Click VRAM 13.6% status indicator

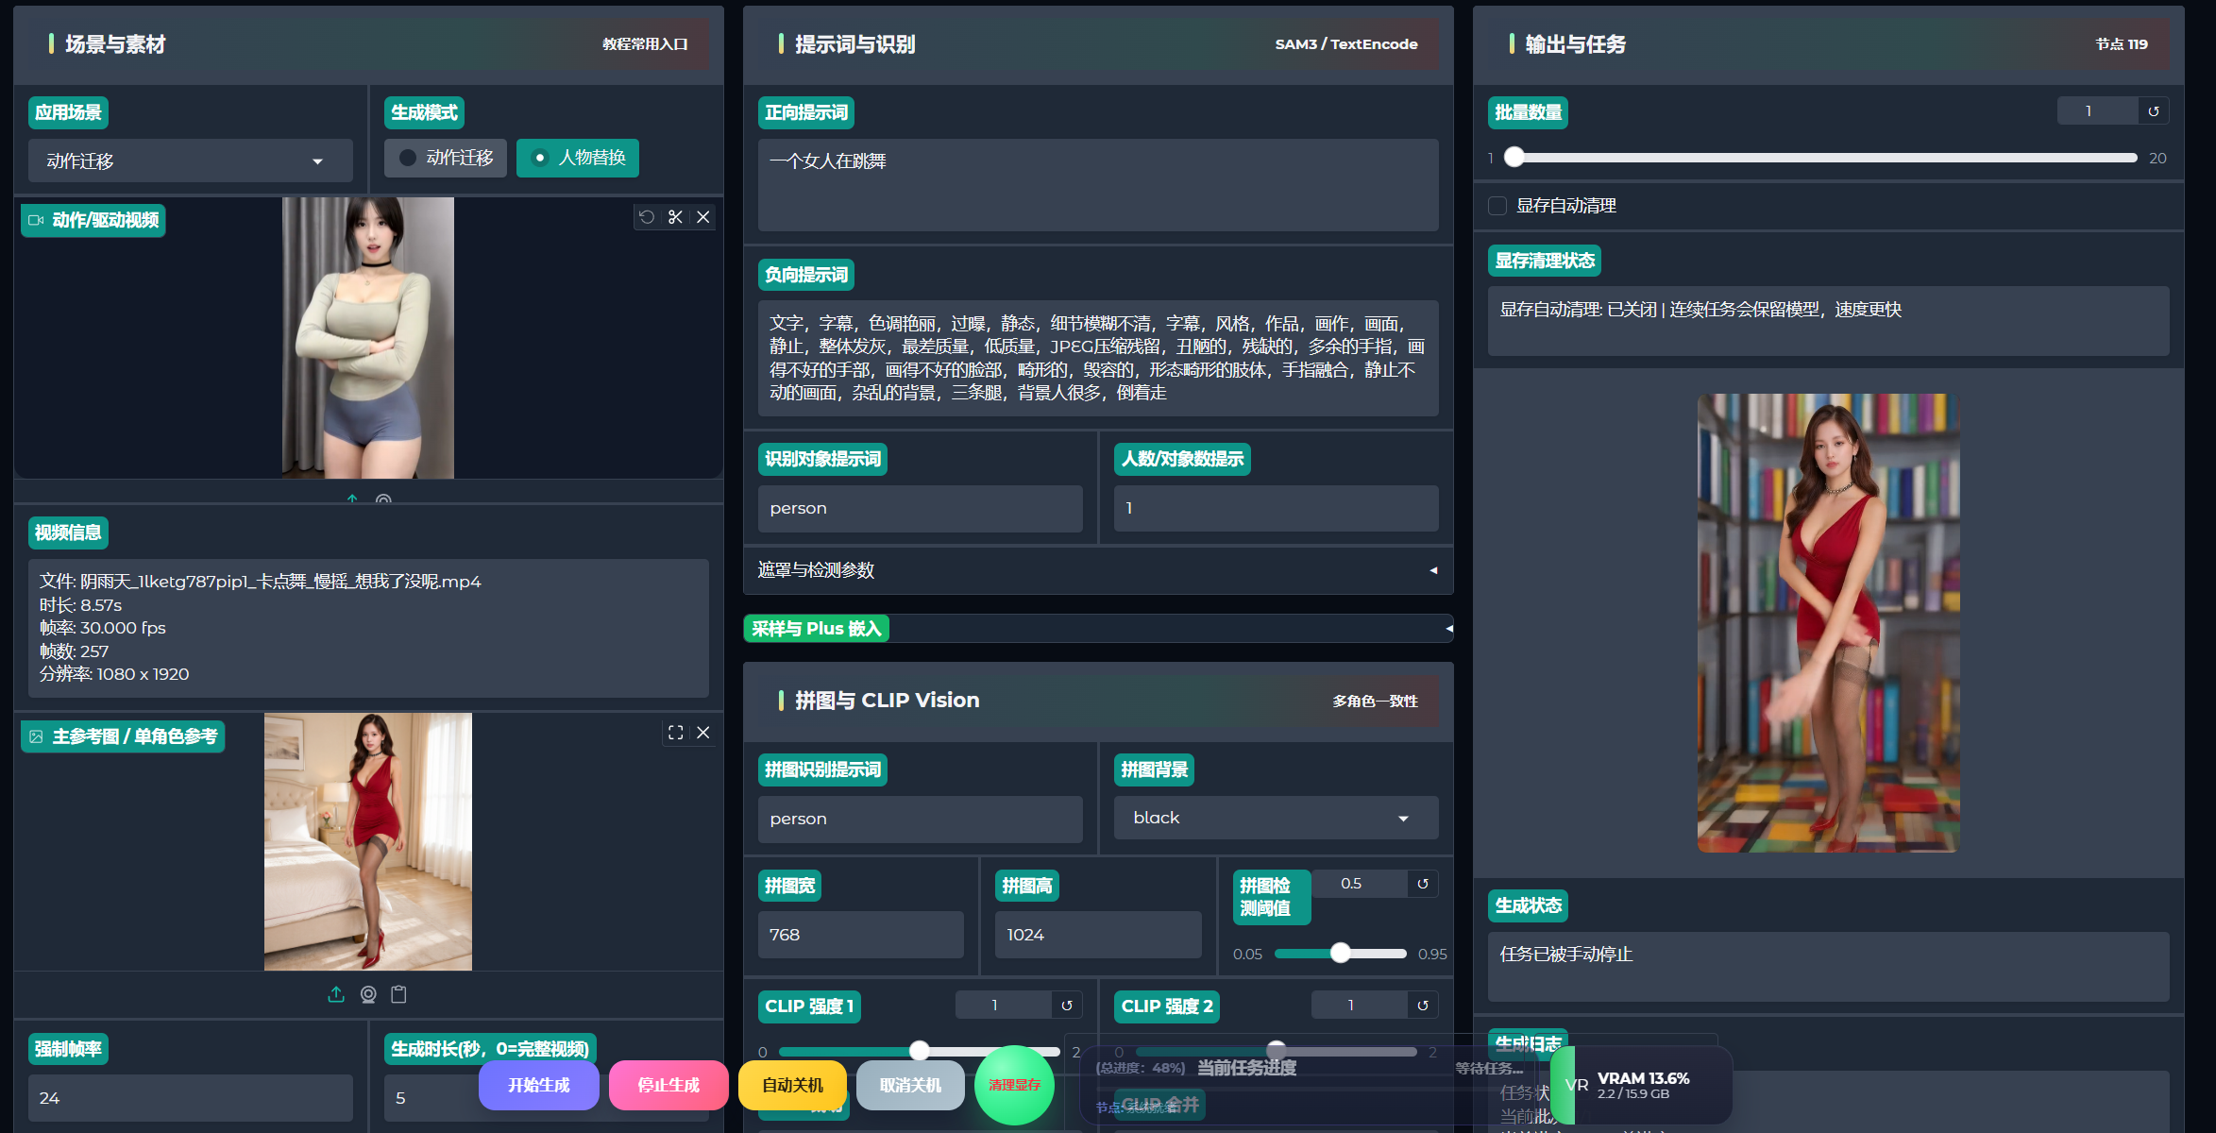pyautogui.click(x=1643, y=1085)
